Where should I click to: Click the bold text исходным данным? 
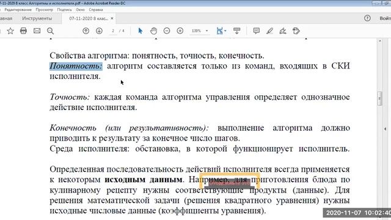click(144, 180)
